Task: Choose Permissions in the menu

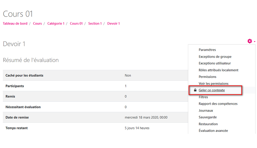Action: pyautogui.click(x=207, y=77)
